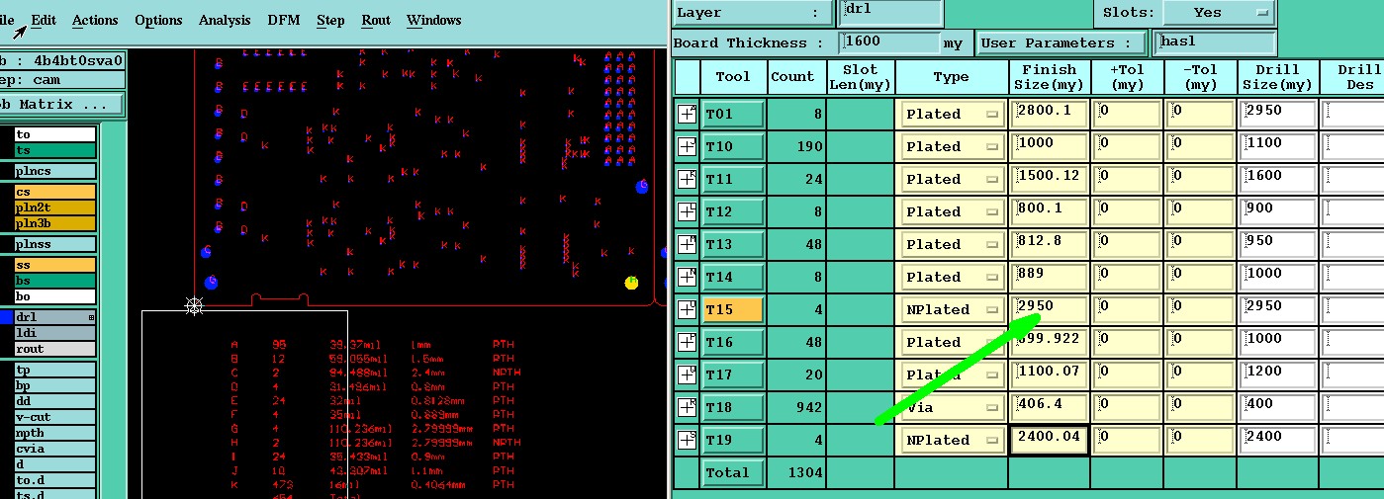Click the T18 tool button
Image resolution: width=1384 pixels, height=499 pixels.
pyautogui.click(x=733, y=407)
